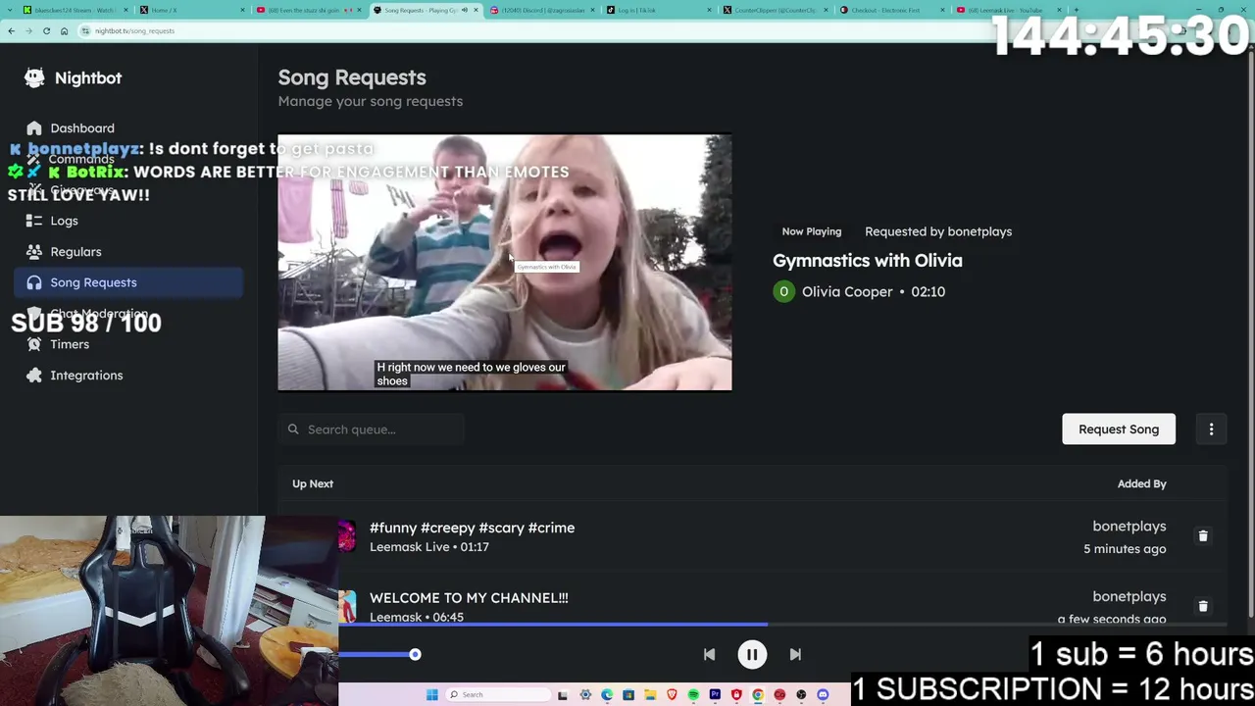1255x706 pixels.
Task: Open OBS Studio from the taskbar
Action: [801, 695]
